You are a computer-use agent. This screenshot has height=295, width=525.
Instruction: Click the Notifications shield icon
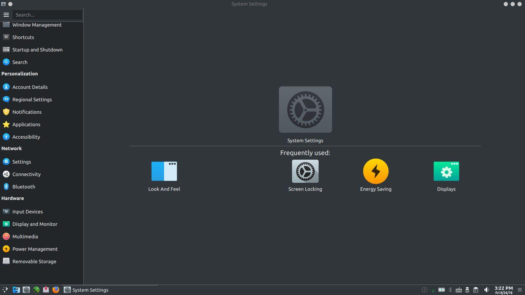6,112
